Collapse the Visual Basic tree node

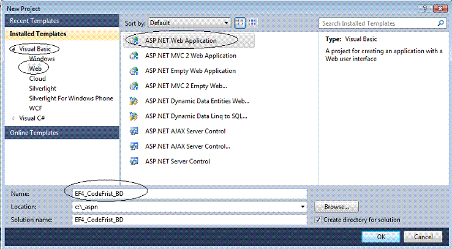(x=13, y=49)
